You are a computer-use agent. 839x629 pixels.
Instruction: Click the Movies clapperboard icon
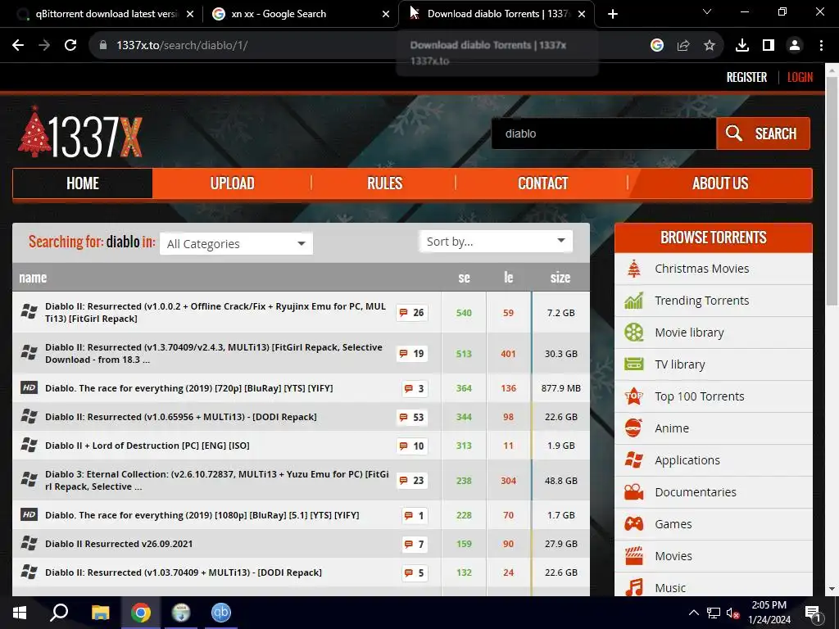634,556
